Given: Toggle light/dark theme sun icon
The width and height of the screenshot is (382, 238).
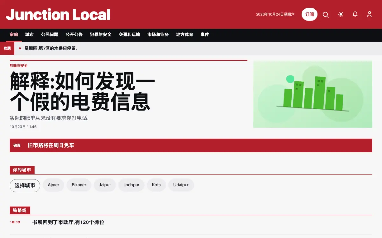Looking at the screenshot, I should click(341, 15).
